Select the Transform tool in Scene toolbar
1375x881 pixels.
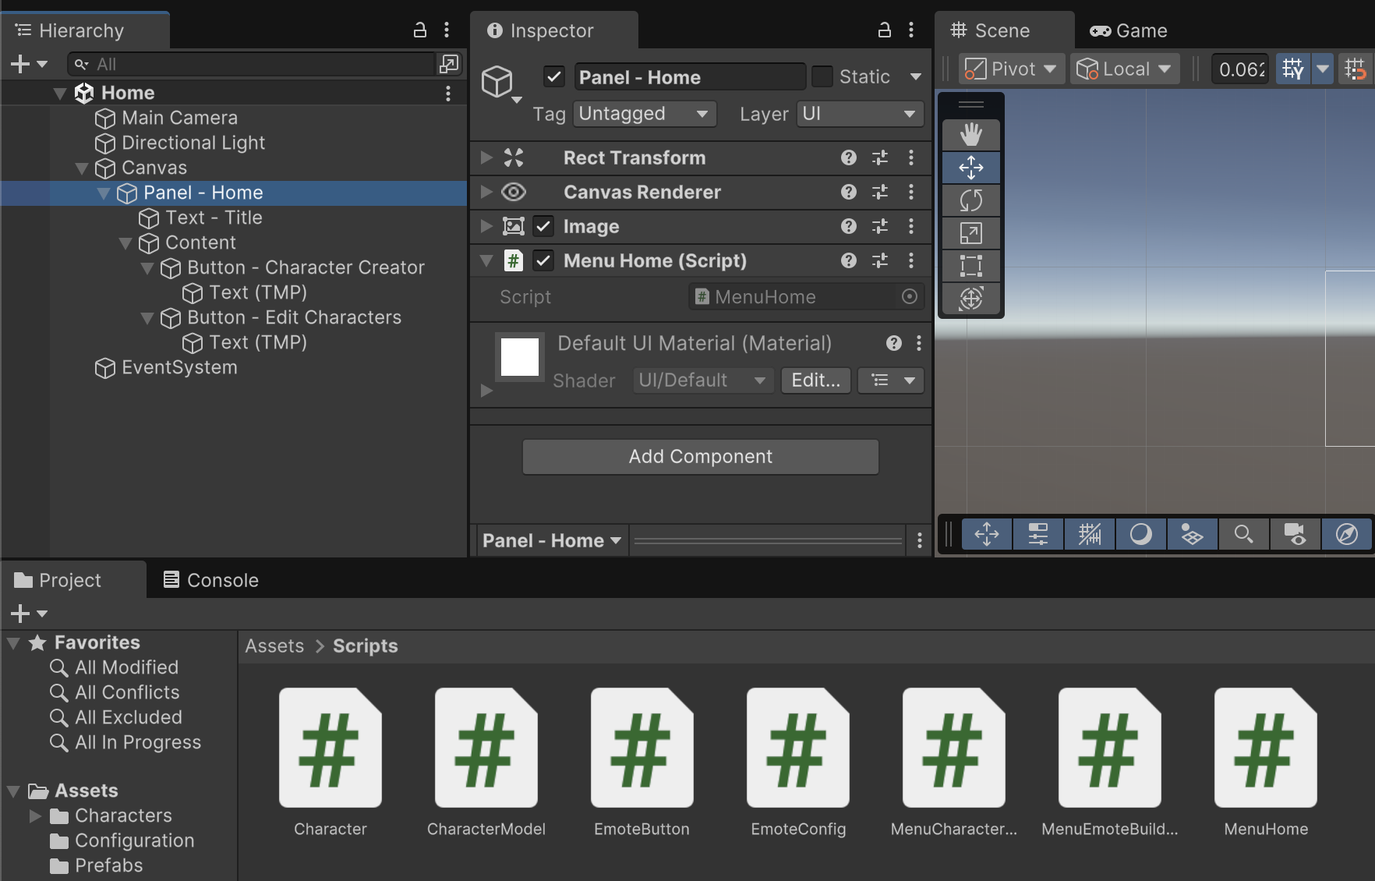(970, 299)
